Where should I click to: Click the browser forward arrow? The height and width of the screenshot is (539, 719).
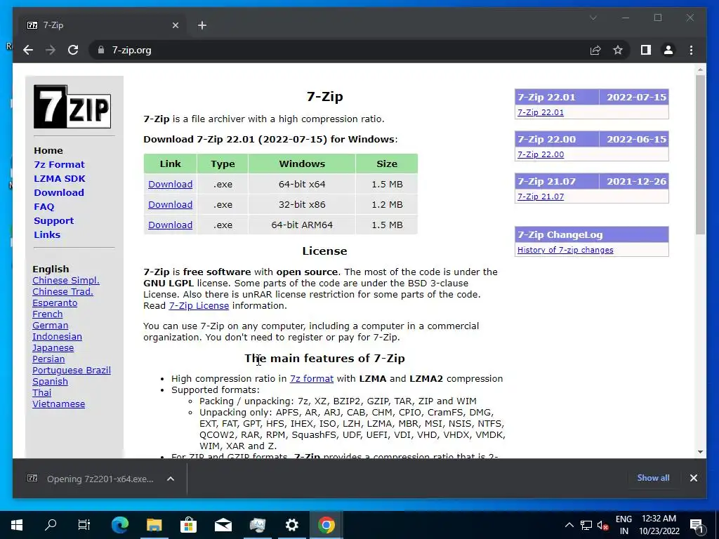(51, 50)
